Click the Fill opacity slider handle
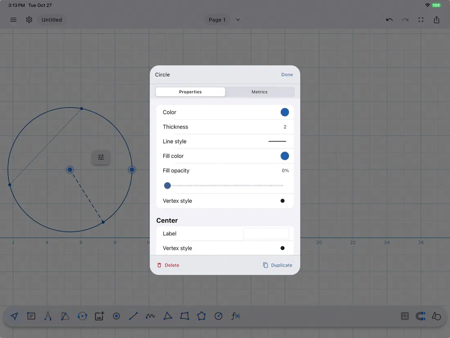450x338 pixels. 167,186
